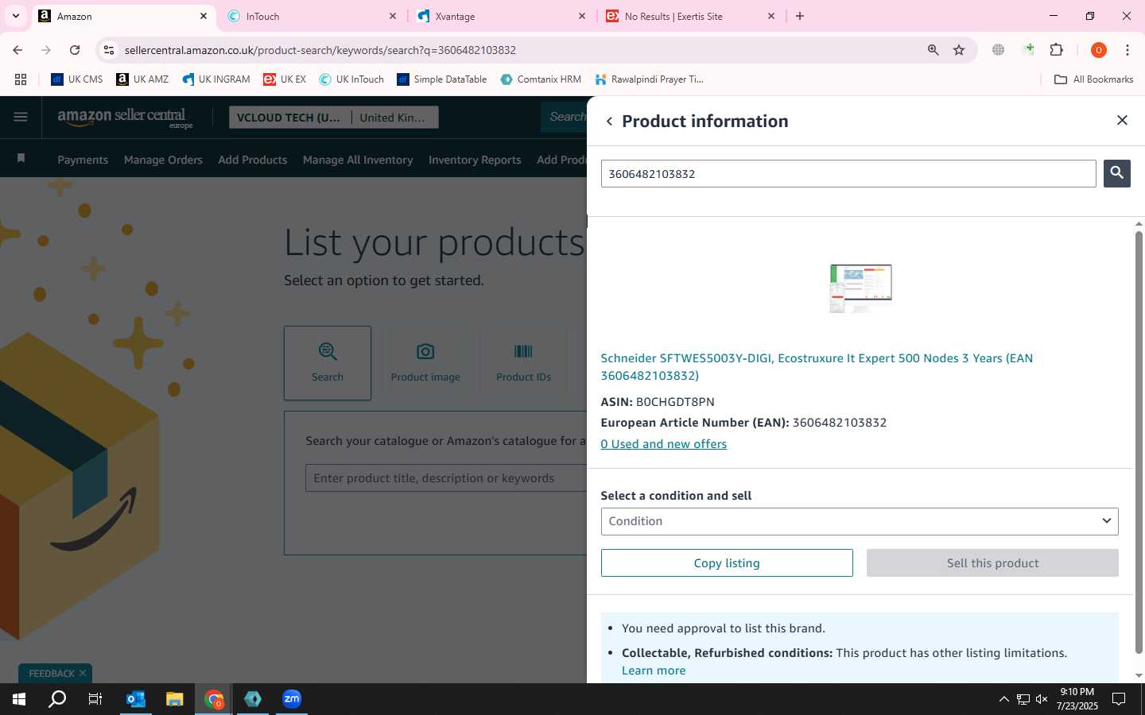
Task: Click the Schneider product thumbnail image
Action: [x=860, y=288]
